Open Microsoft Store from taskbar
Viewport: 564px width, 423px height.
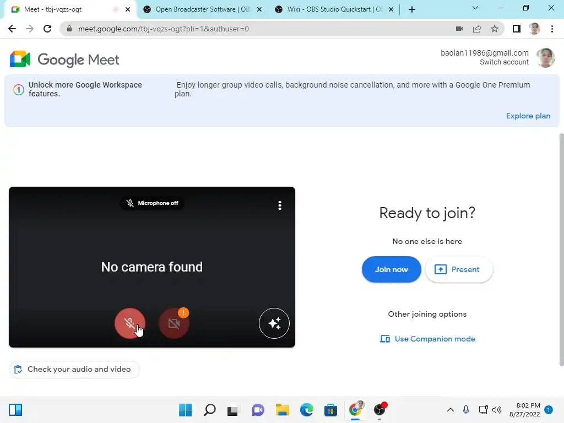[330, 410]
